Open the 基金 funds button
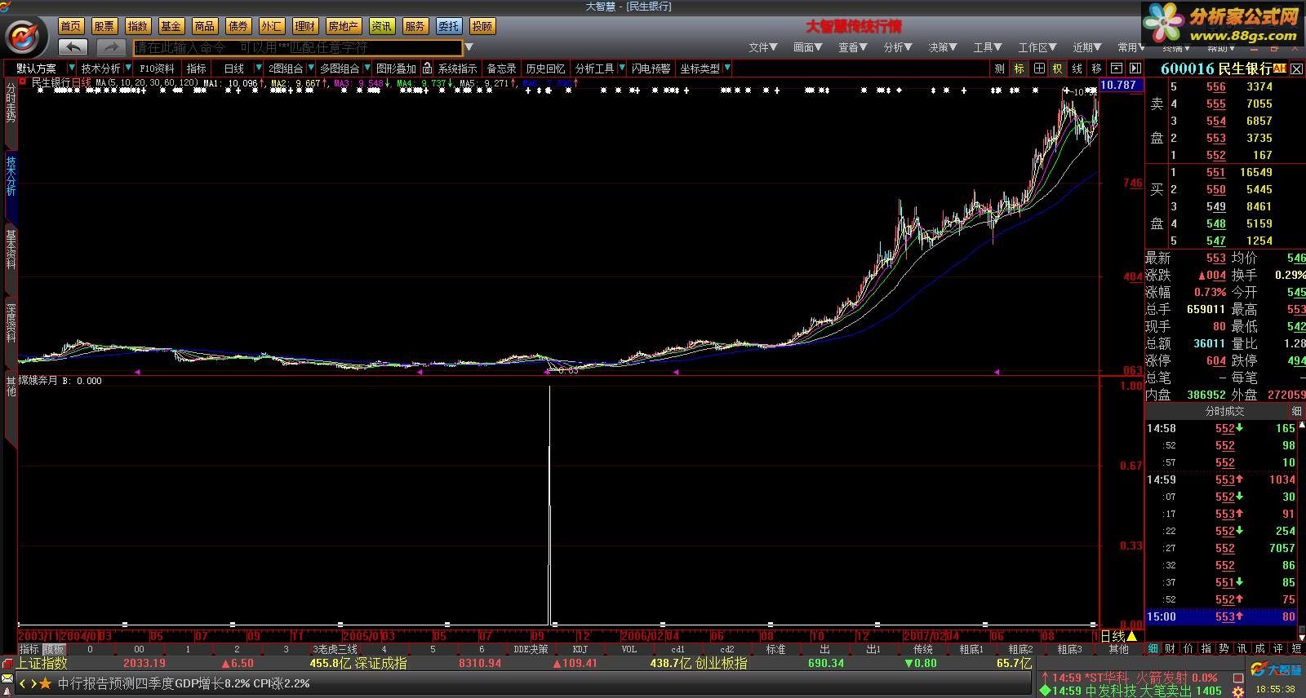1306x698 pixels. pos(171,26)
